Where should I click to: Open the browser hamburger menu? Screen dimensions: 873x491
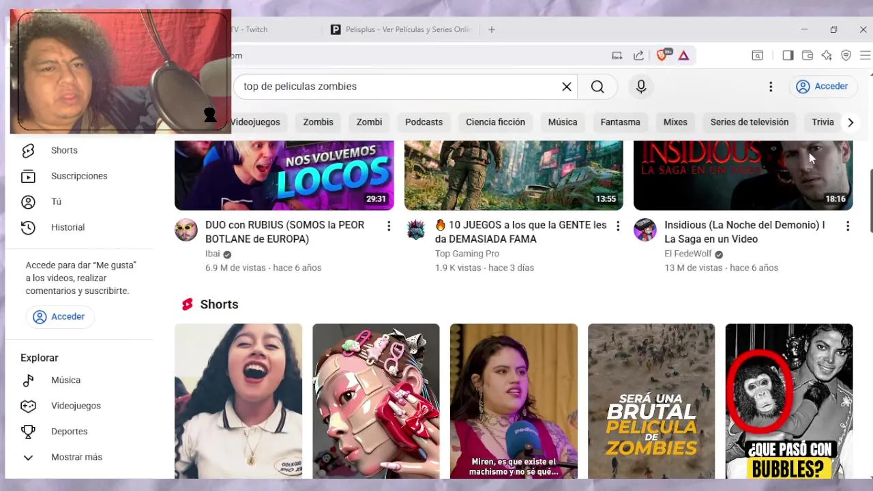coord(865,55)
